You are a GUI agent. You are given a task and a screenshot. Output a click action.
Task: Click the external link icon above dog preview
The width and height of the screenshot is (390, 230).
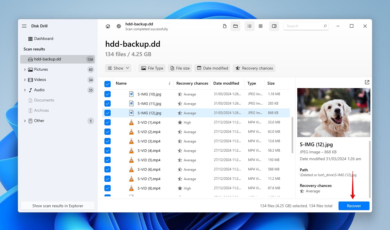(x=367, y=82)
